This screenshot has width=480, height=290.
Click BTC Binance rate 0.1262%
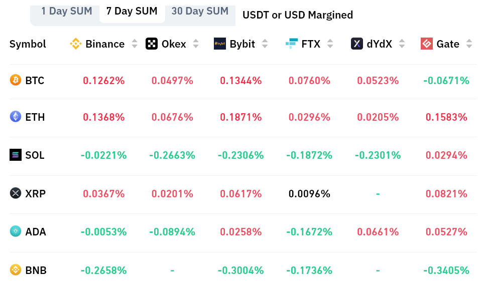pyautogui.click(x=104, y=80)
